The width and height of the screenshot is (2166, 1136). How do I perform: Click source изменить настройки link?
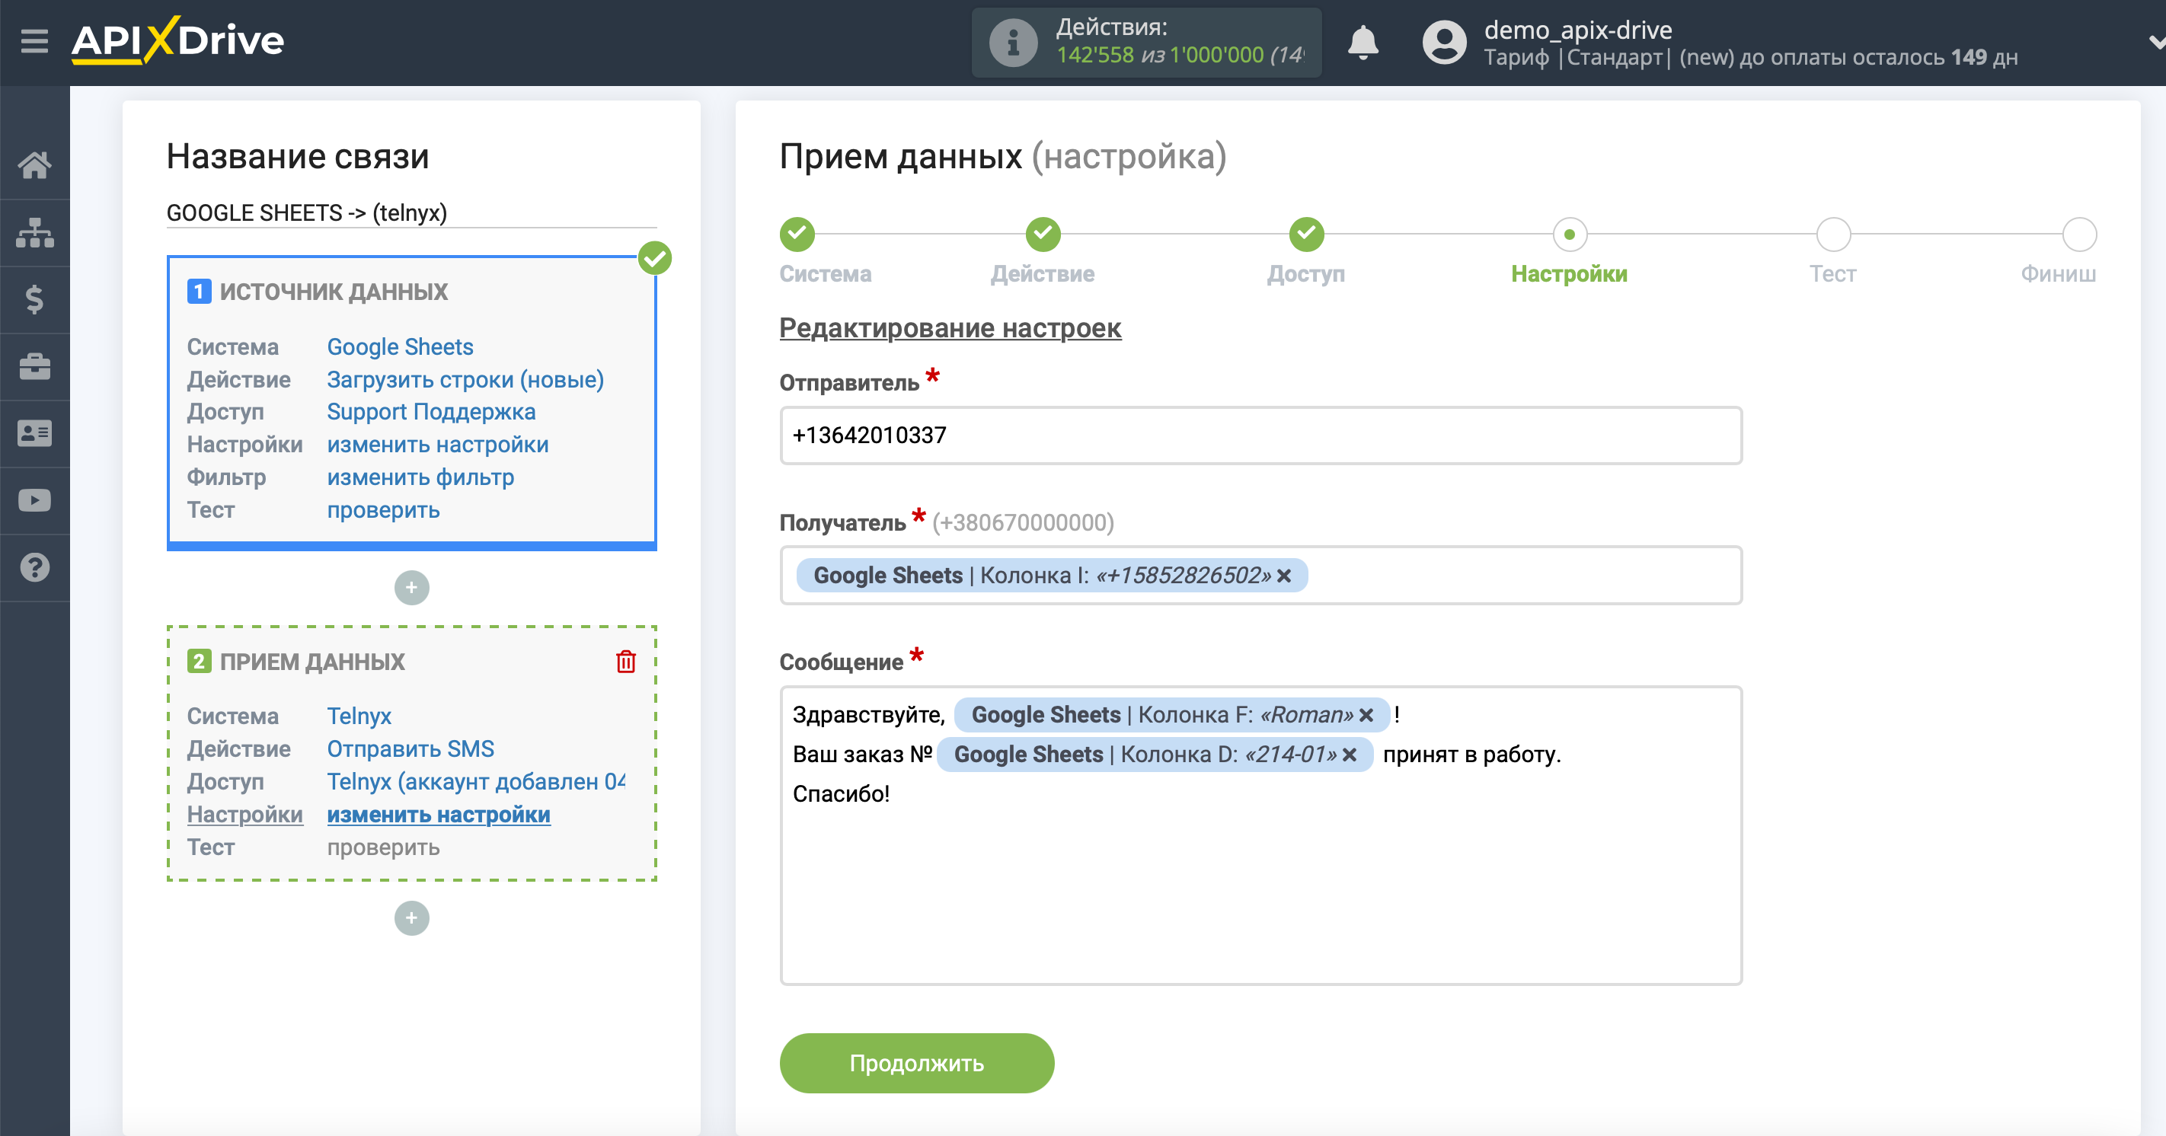click(x=437, y=445)
